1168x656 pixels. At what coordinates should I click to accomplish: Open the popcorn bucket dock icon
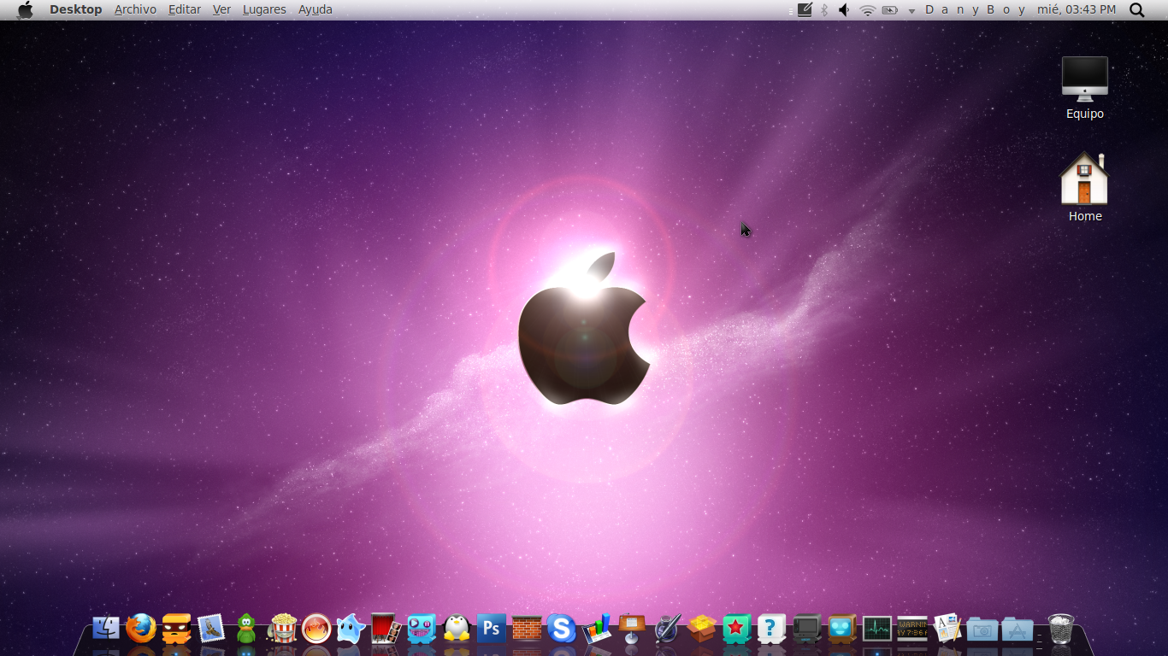click(281, 629)
